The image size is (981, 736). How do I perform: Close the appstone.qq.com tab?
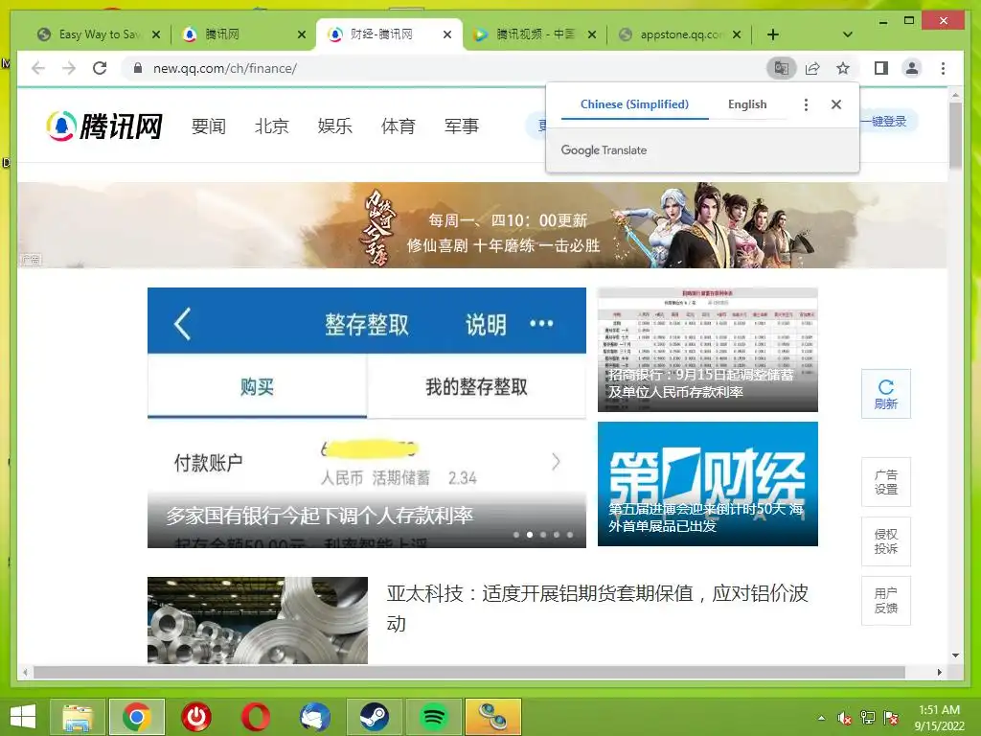pyautogui.click(x=737, y=34)
